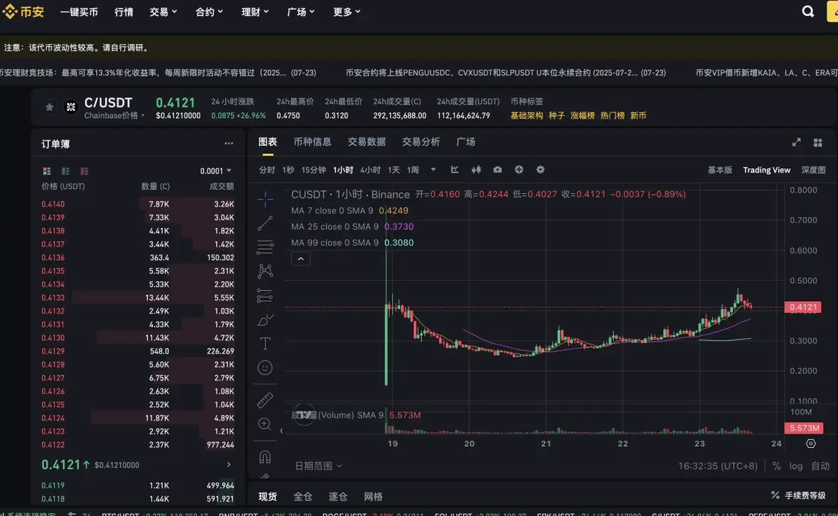
Task: Open 行情 in the top menu
Action: pyautogui.click(x=124, y=12)
